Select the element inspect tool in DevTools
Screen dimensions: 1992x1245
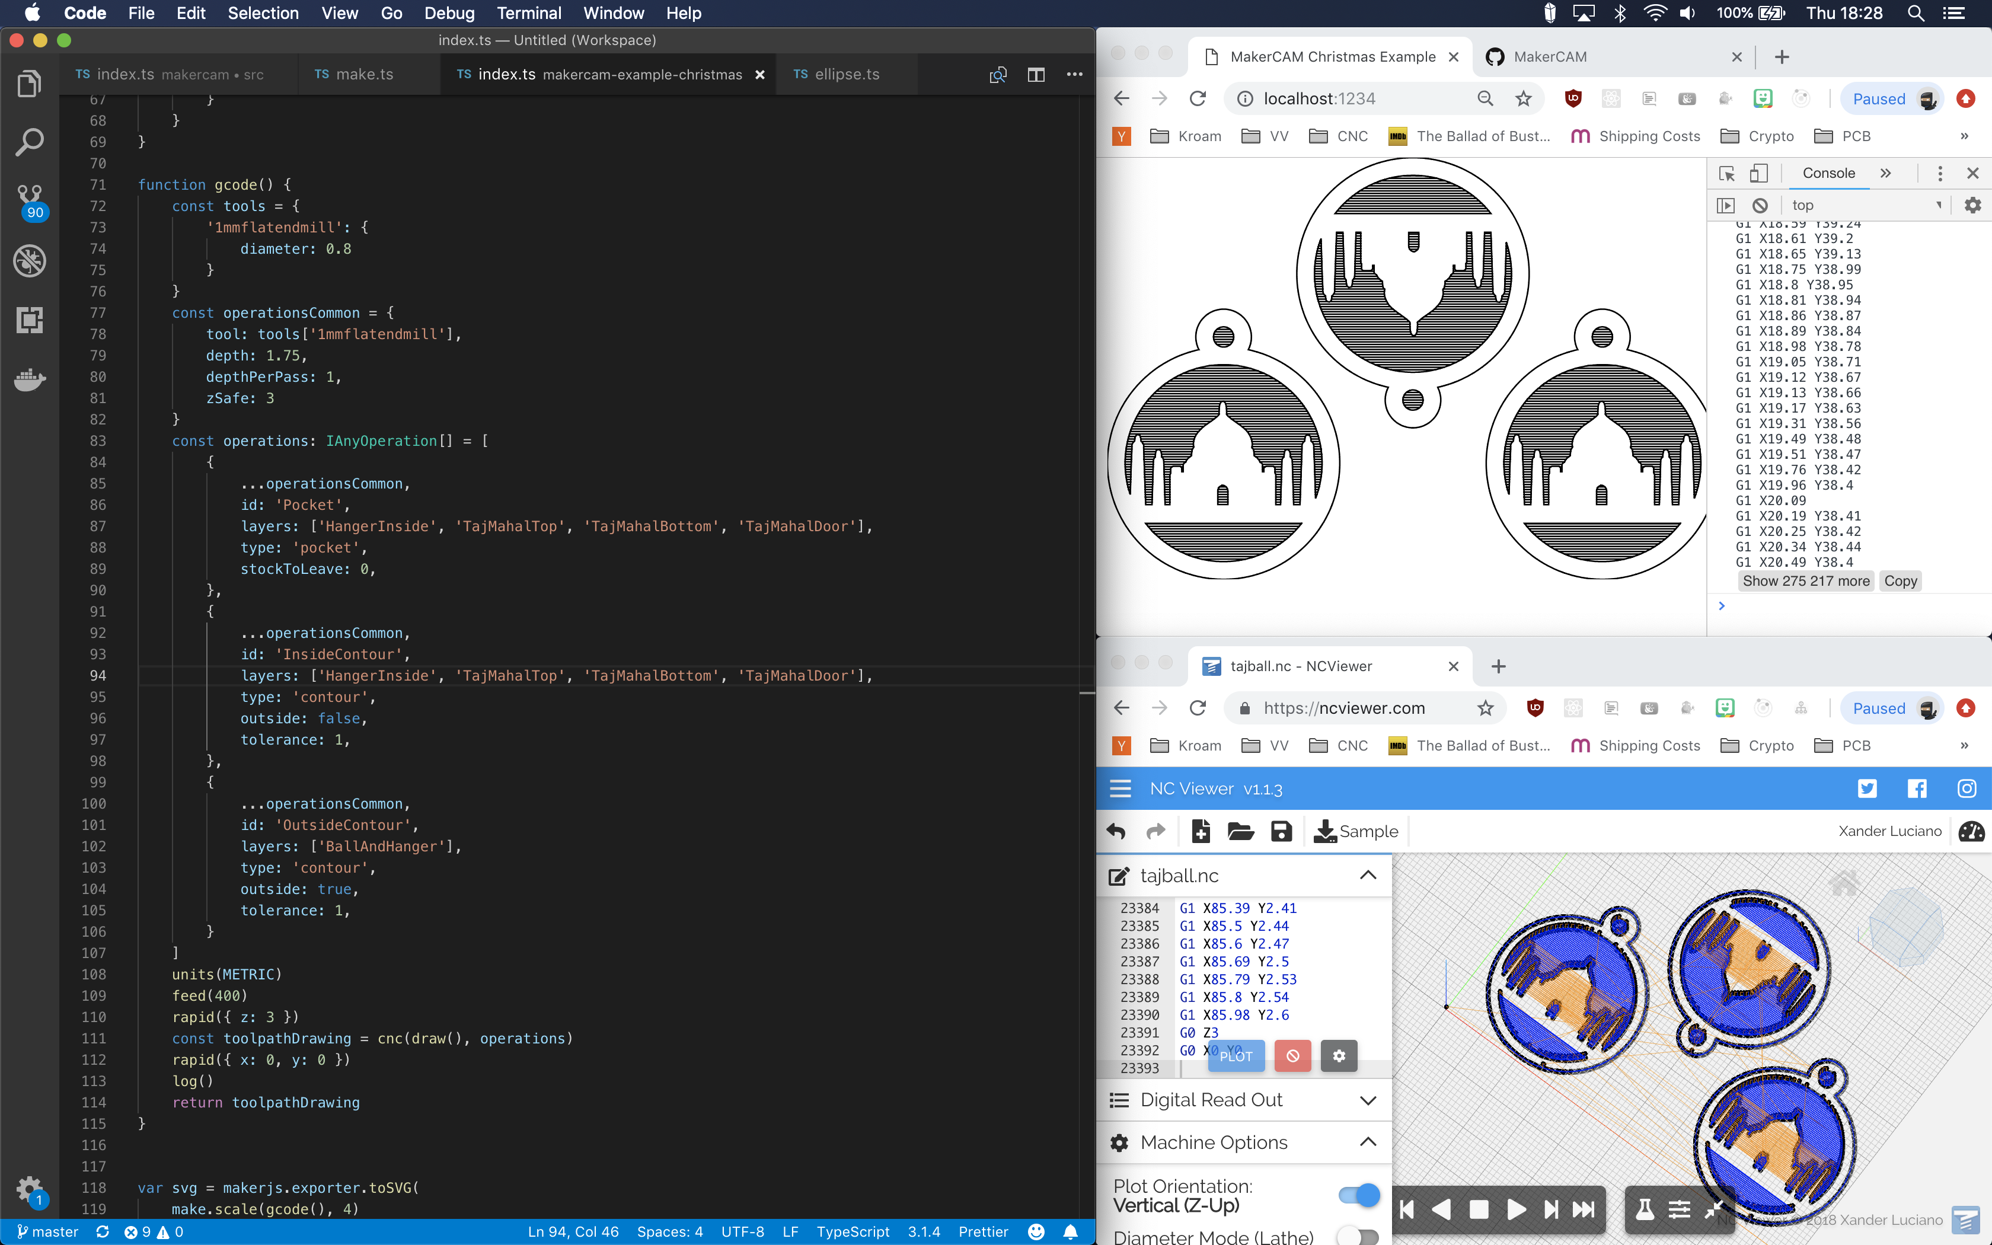click(x=1727, y=173)
